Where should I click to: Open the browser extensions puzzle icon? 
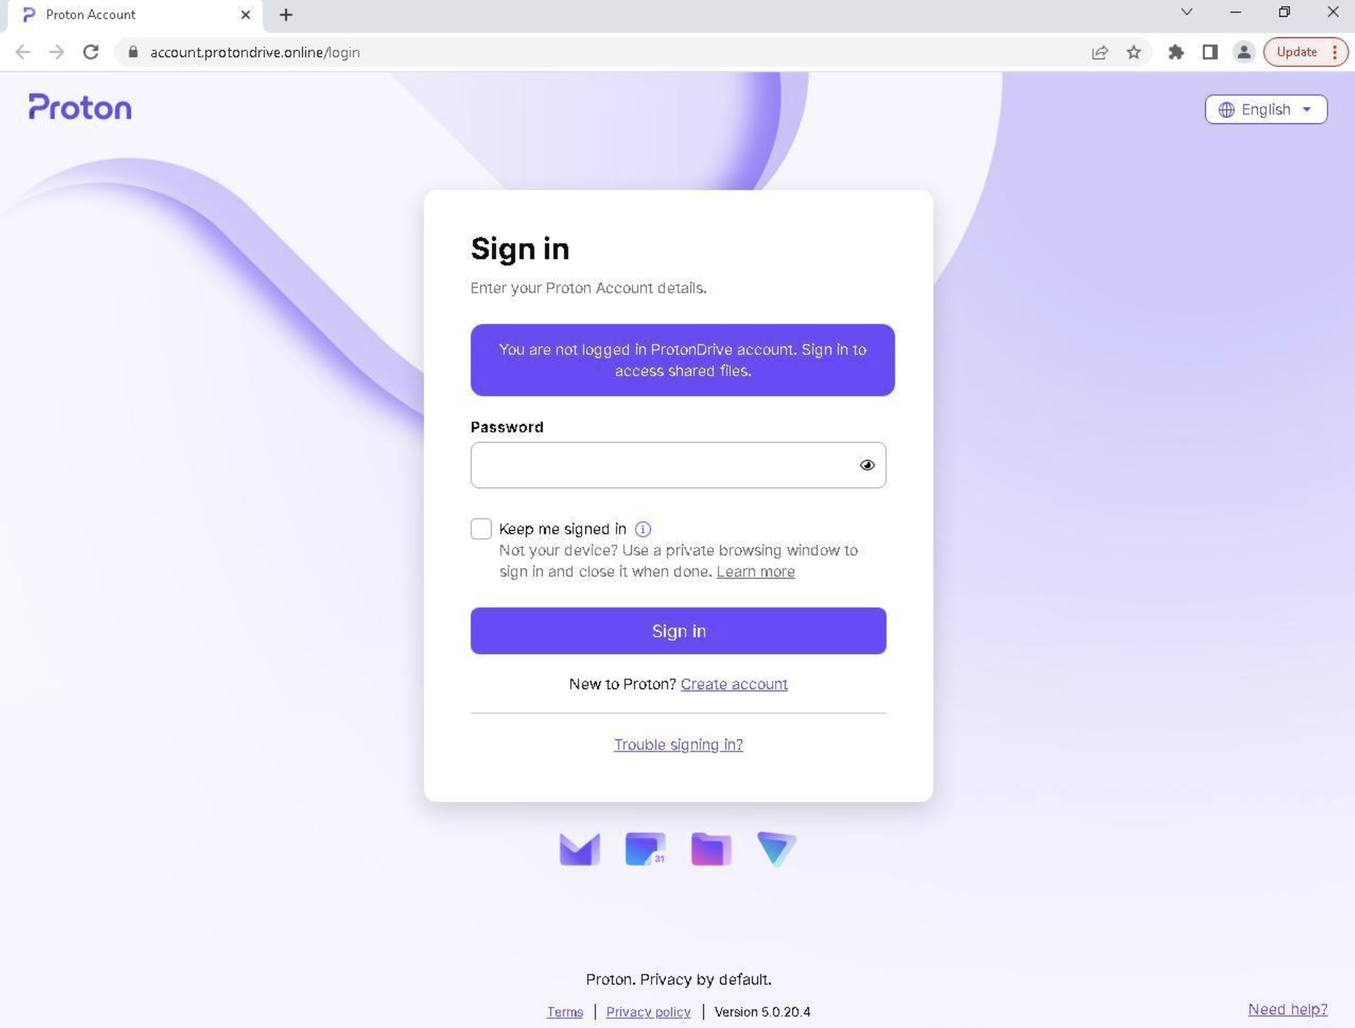click(x=1175, y=53)
